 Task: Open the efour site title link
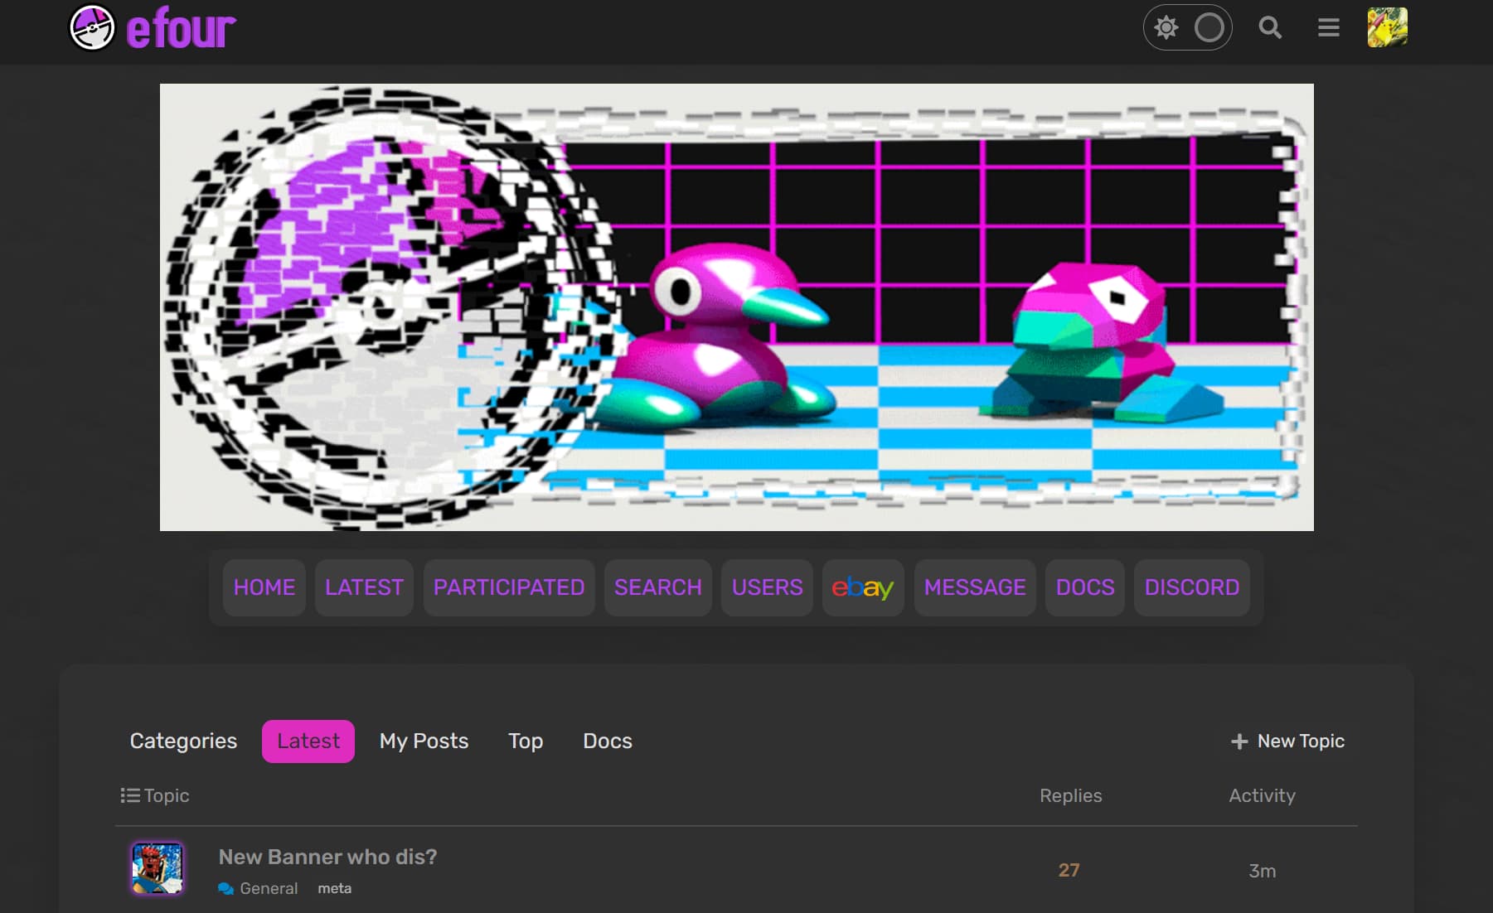click(x=181, y=28)
